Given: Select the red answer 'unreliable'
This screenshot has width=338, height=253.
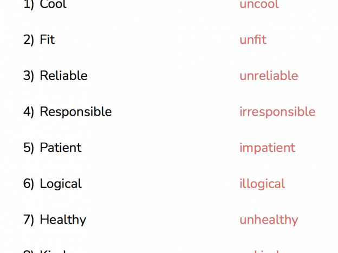Looking at the screenshot, I should click(x=269, y=76).
